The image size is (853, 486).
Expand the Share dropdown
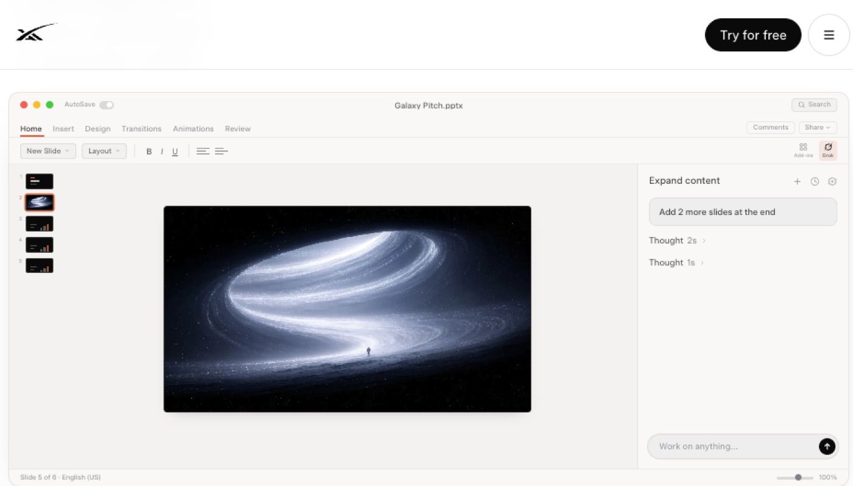pyautogui.click(x=818, y=127)
